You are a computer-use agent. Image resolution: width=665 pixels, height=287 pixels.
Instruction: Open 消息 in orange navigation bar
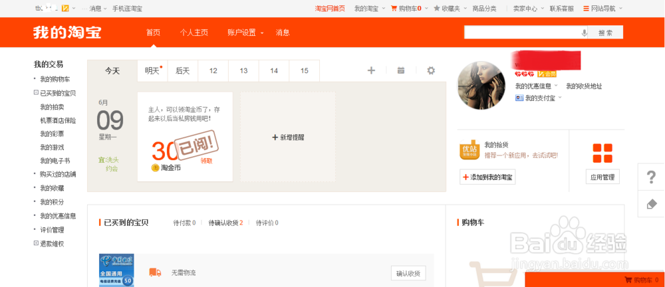(283, 33)
